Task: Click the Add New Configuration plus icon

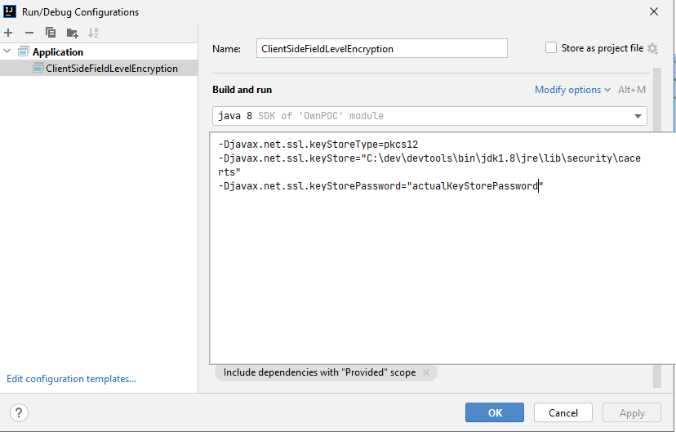Action: (x=8, y=33)
